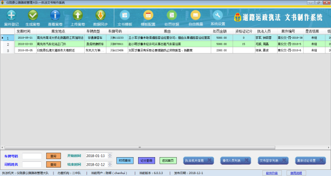Click the 2000.00 penalty amount cell
The image size is (331, 176).
[x=222, y=50]
